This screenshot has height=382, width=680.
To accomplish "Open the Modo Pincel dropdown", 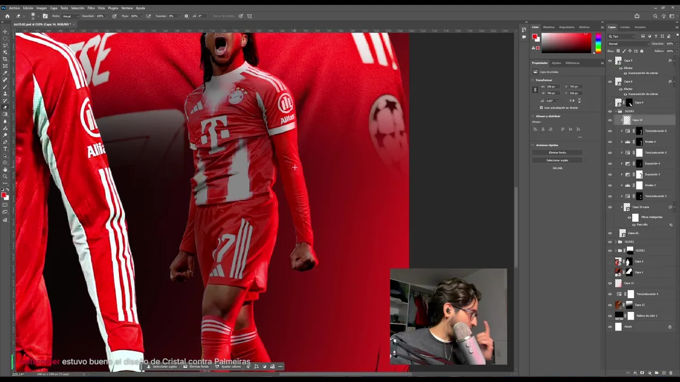I will pyautogui.click(x=70, y=16).
